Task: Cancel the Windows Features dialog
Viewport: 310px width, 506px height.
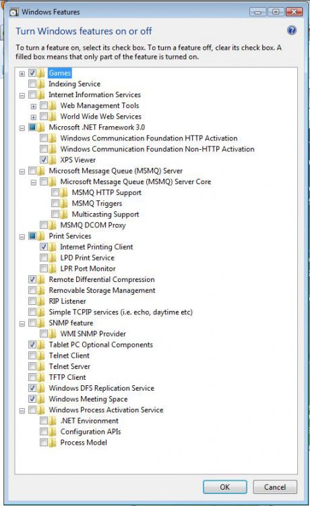Action: tap(275, 487)
